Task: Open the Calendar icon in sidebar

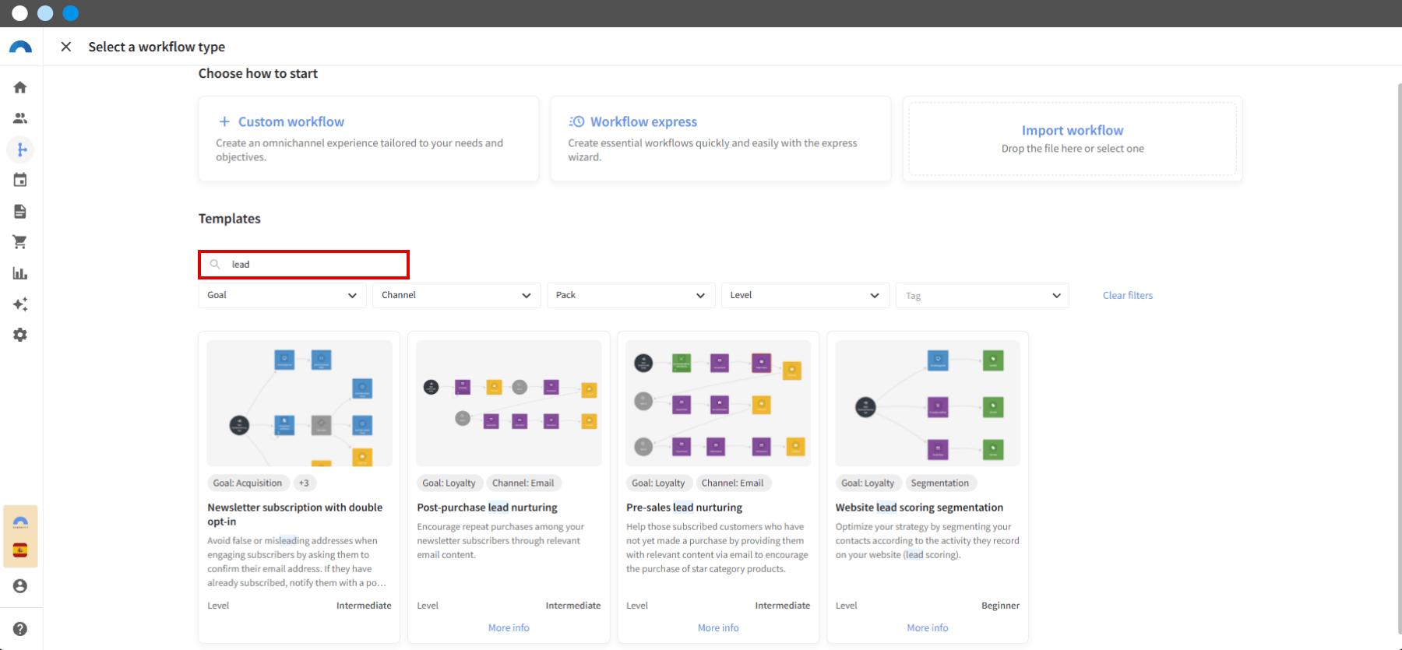Action: click(20, 180)
